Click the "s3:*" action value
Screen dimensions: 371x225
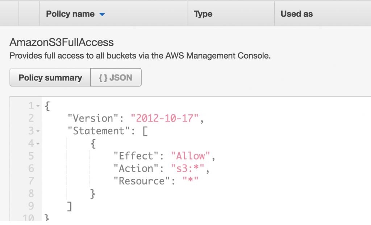pyautogui.click(x=187, y=169)
